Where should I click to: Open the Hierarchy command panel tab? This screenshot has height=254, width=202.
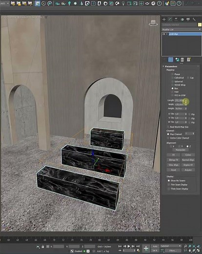[176, 20]
